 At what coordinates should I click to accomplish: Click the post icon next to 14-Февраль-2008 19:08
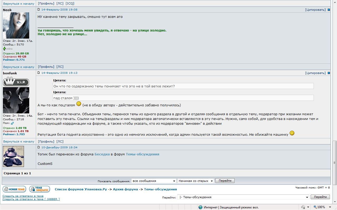(39, 9)
